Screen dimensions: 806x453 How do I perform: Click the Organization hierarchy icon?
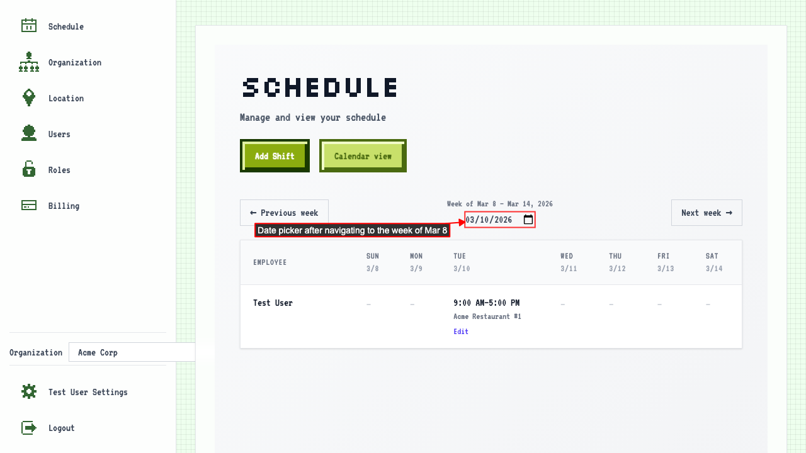(x=29, y=62)
